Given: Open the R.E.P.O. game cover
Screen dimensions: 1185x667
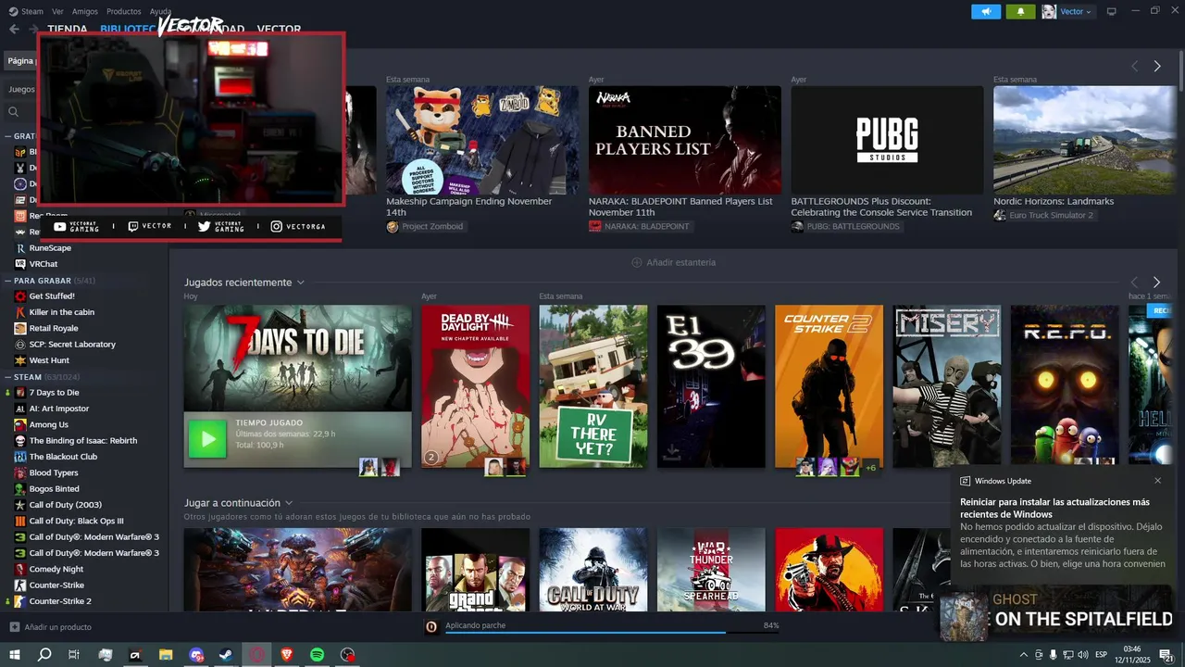Looking at the screenshot, I should (x=1065, y=386).
